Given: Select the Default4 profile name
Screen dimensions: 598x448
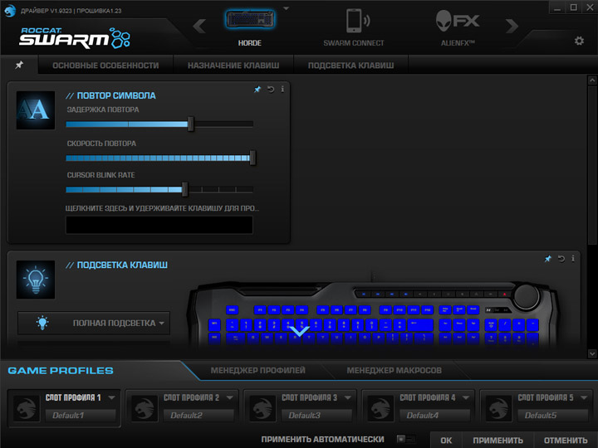Looking at the screenshot, I should 434,416.
